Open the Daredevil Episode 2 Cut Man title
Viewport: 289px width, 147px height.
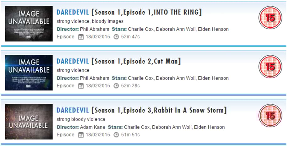click(x=118, y=62)
